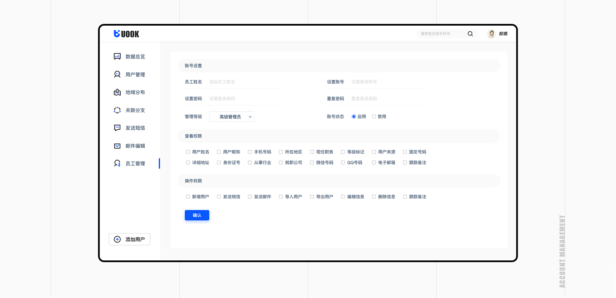
Task: Click the search magnifier icon
Action: pyautogui.click(x=470, y=33)
